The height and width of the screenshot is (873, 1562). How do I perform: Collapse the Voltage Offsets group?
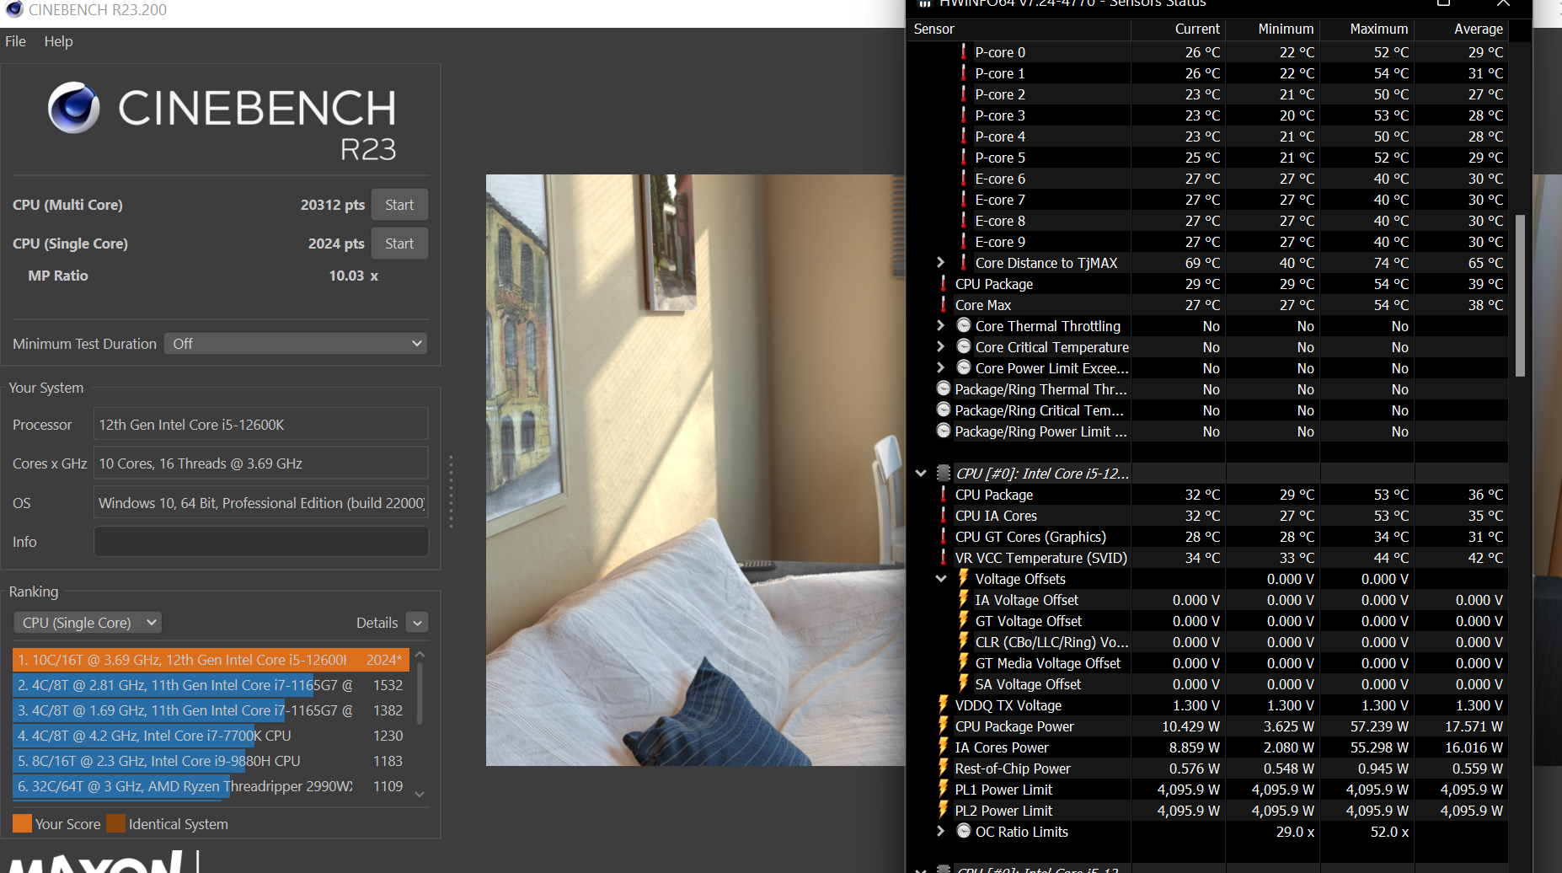tap(941, 578)
